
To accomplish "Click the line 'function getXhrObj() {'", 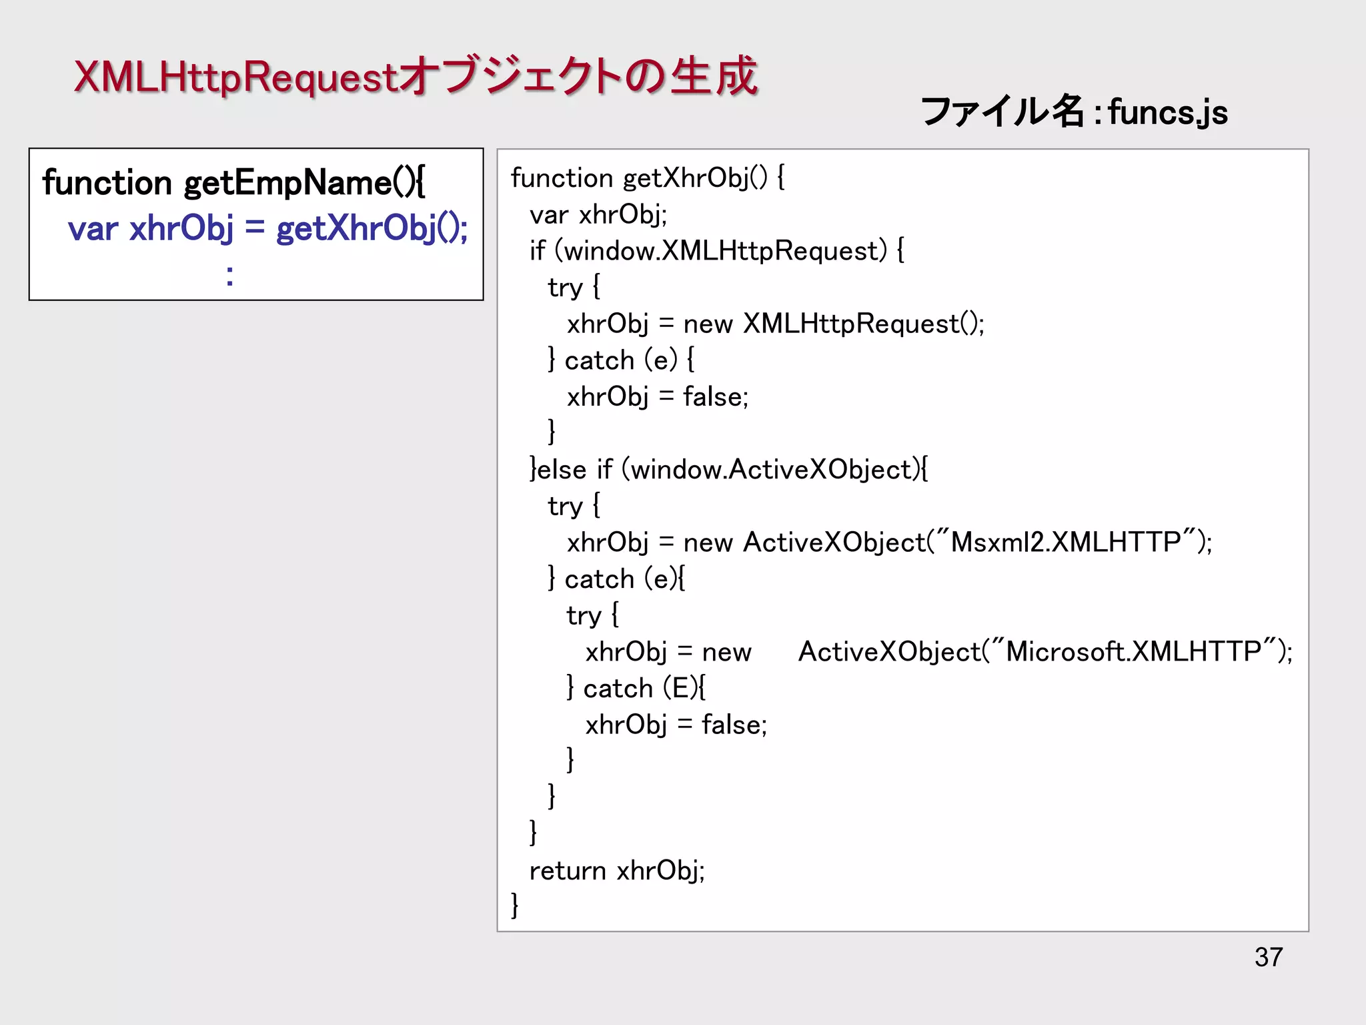I will [x=648, y=178].
